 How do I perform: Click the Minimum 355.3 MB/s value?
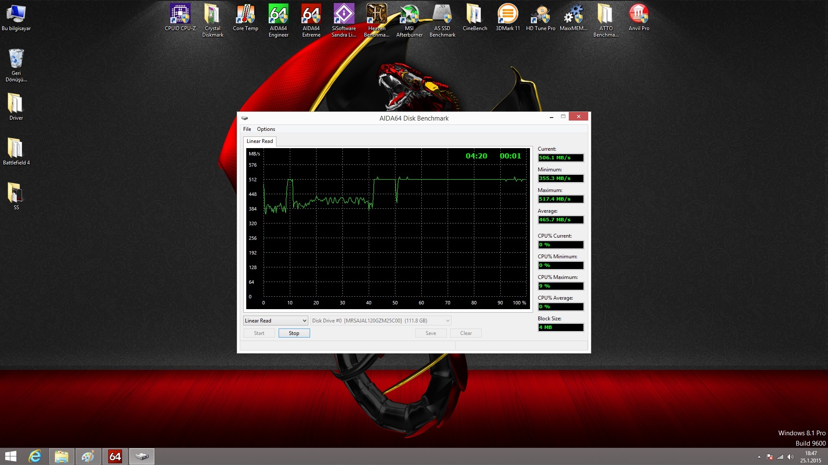pos(561,179)
